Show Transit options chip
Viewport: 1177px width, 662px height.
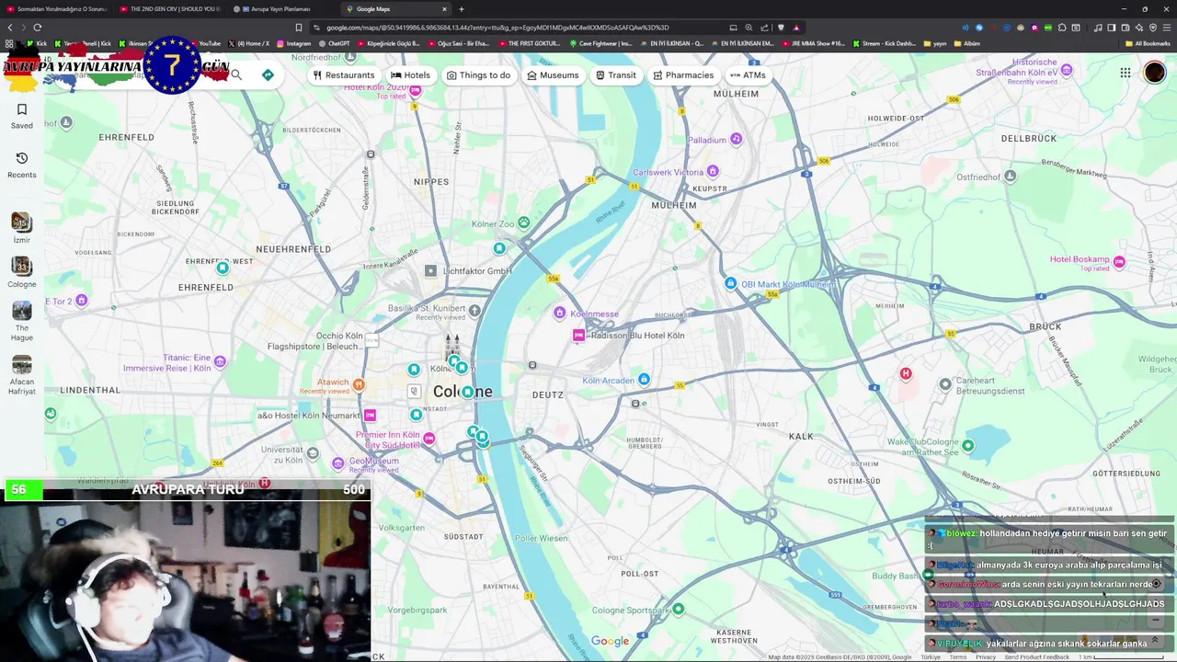click(616, 75)
